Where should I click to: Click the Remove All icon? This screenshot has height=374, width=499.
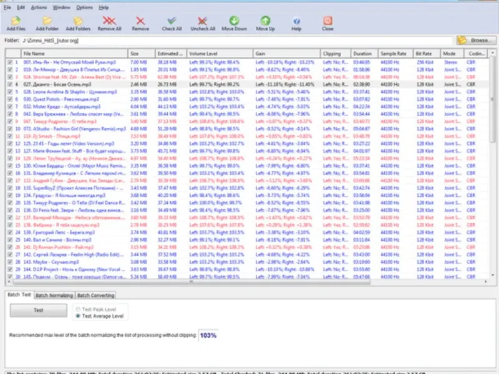point(109,21)
